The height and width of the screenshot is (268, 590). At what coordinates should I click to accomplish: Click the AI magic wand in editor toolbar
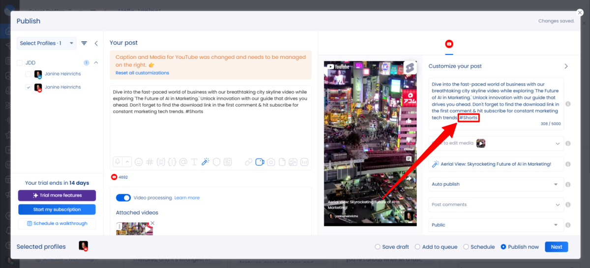[x=206, y=162]
